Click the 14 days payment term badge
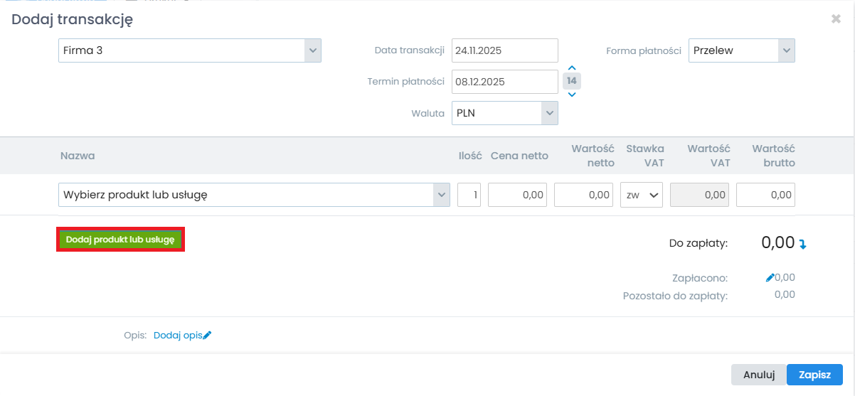Screen dimensions: 855x396 pyautogui.click(x=571, y=81)
